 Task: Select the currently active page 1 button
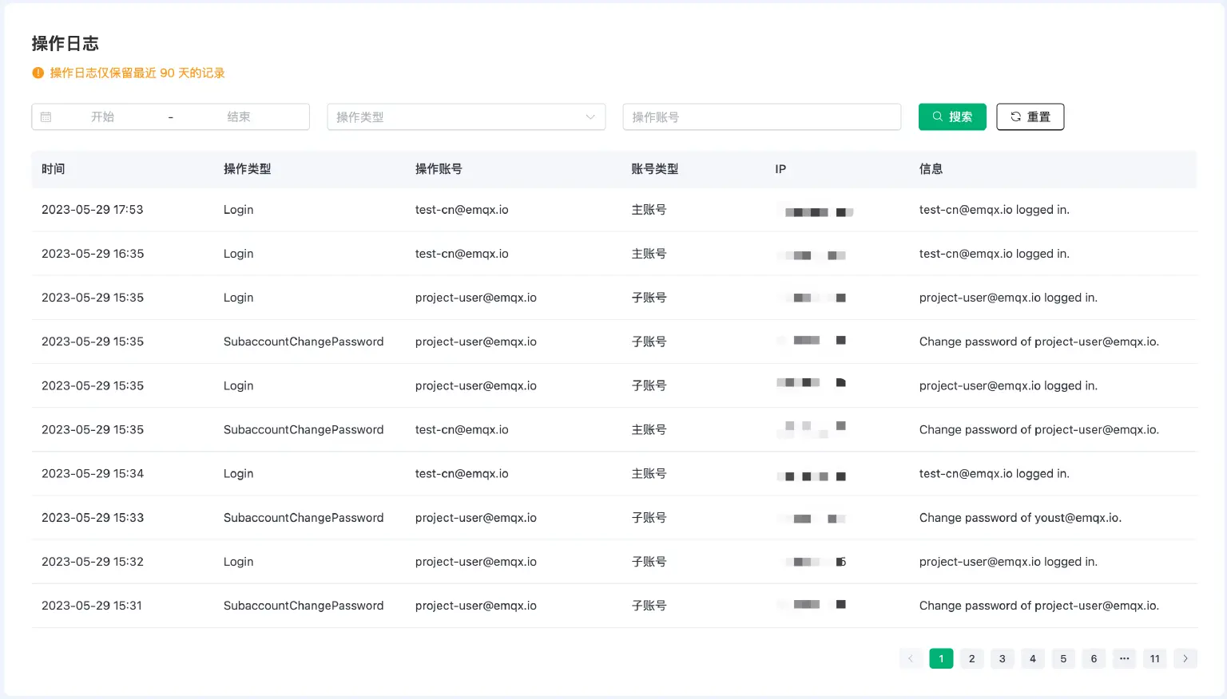click(941, 658)
